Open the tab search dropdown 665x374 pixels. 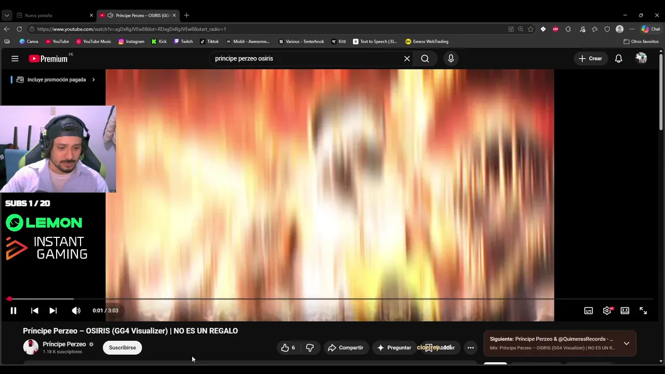tap(7, 16)
